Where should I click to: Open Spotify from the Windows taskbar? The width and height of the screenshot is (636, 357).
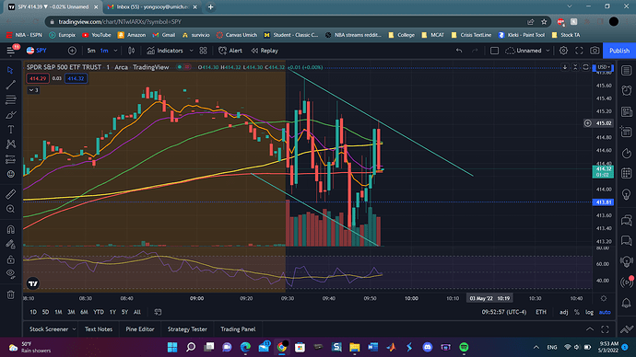(464, 347)
